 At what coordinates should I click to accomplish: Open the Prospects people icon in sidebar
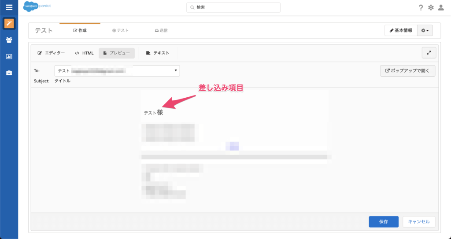(x=9, y=40)
